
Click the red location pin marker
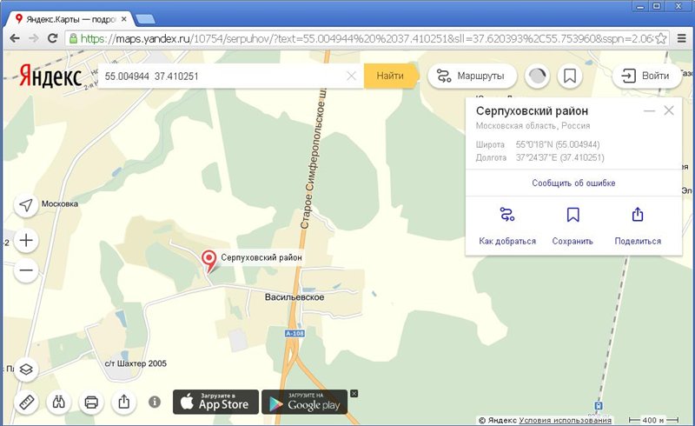[208, 262]
